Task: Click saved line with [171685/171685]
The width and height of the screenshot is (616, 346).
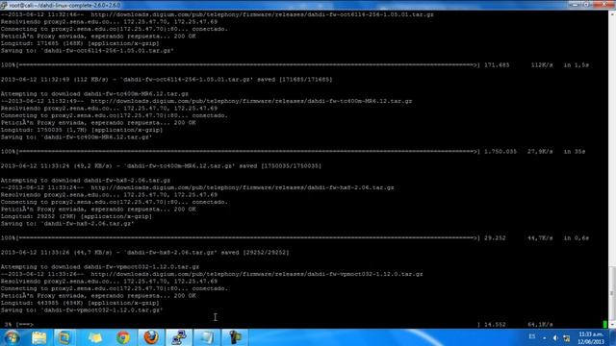Action: [x=167, y=80]
